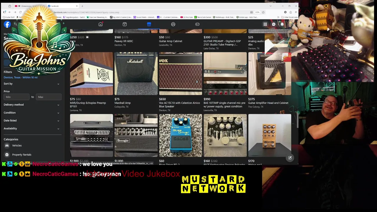Open BAE 1073MP mic pre listing title

(224, 105)
